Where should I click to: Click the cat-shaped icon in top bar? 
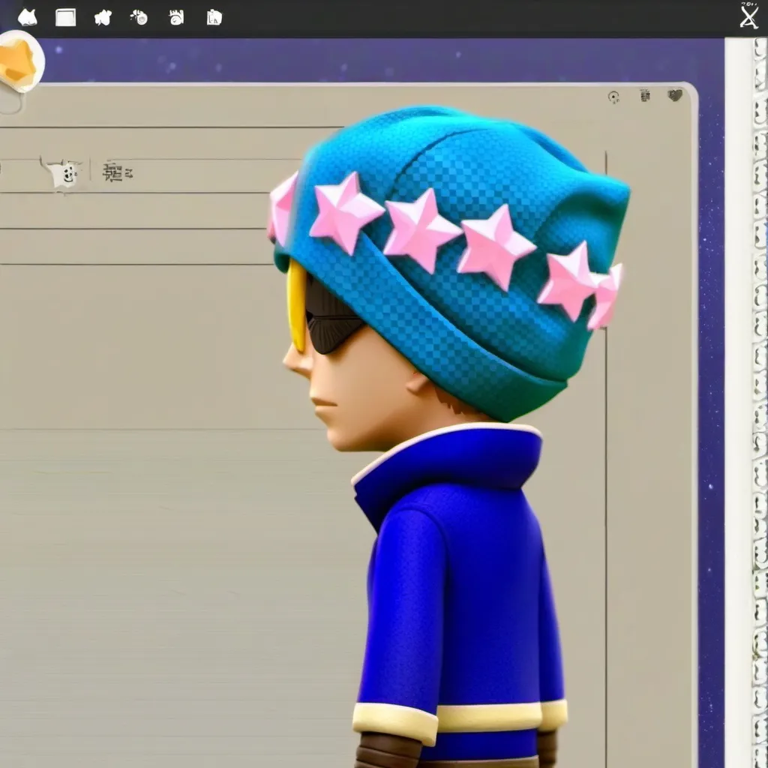28,18
